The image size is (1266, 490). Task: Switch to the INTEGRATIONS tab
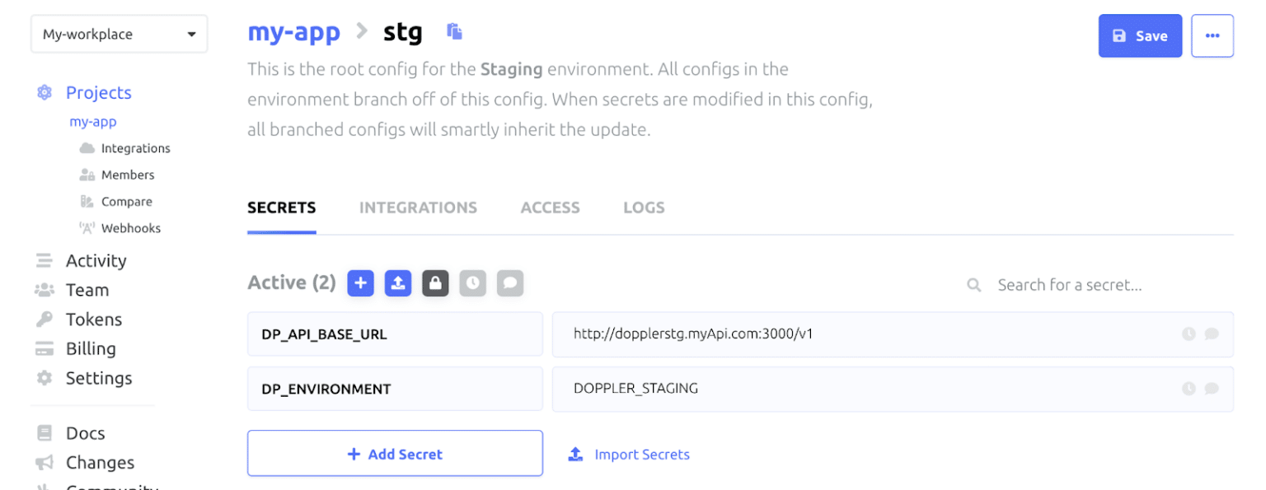pos(418,208)
